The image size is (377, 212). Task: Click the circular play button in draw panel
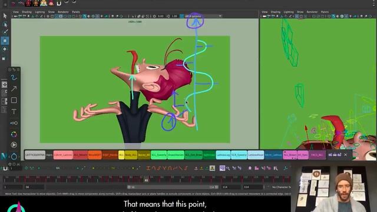(x=14, y=145)
